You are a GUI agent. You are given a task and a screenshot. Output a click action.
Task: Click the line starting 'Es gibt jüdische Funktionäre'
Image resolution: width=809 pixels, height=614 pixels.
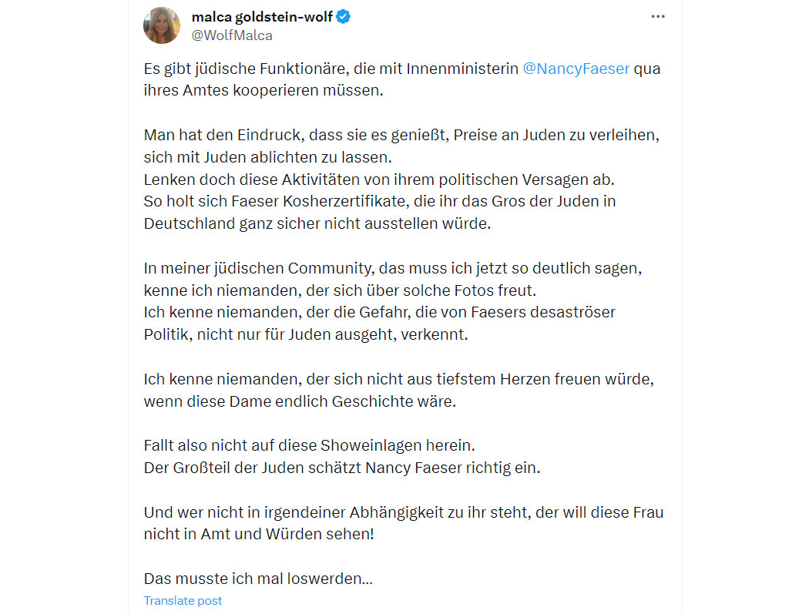click(x=402, y=69)
